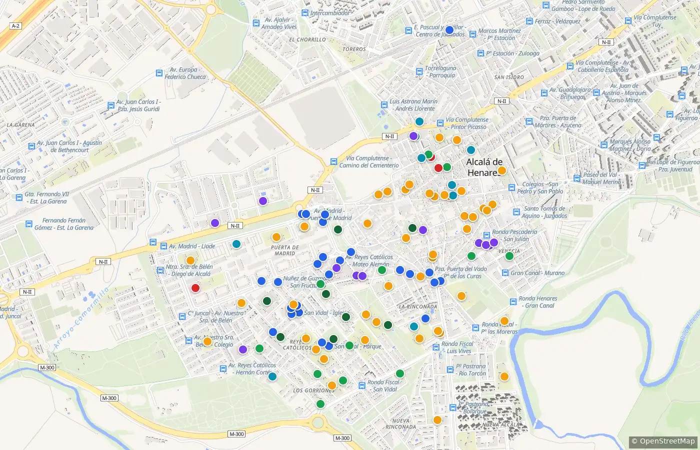Open the Av. Europa - Federico Chueca stop icon

(x=159, y=73)
